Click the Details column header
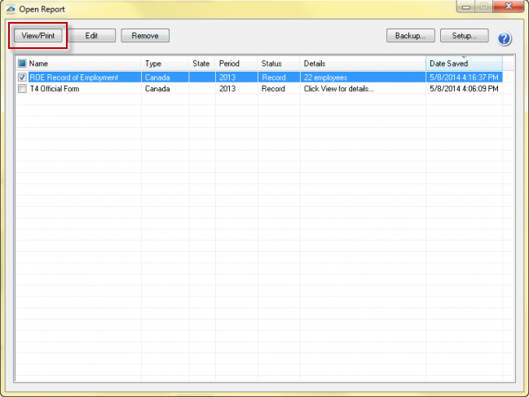 point(361,64)
